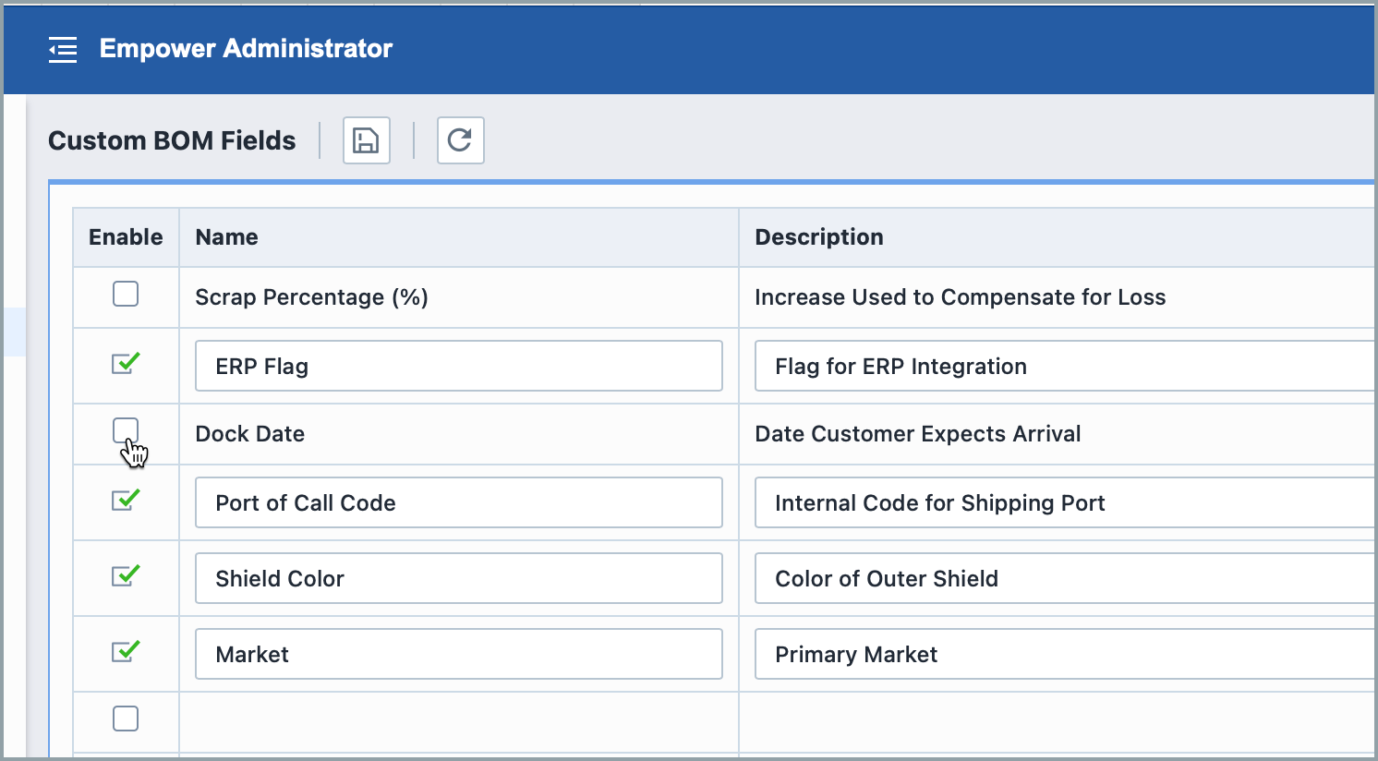Screen dimensions: 1378x761
Task: Enable the Dock Date checkbox
Action: (126, 430)
